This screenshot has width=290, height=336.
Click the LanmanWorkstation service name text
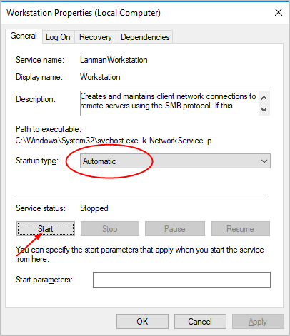point(114,60)
